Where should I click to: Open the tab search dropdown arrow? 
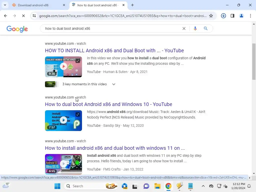(5, 5)
